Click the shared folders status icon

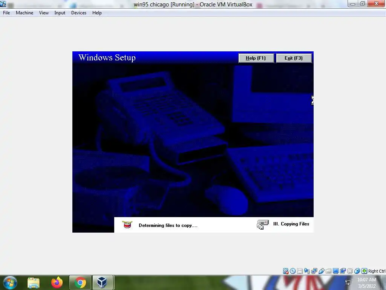(328, 271)
